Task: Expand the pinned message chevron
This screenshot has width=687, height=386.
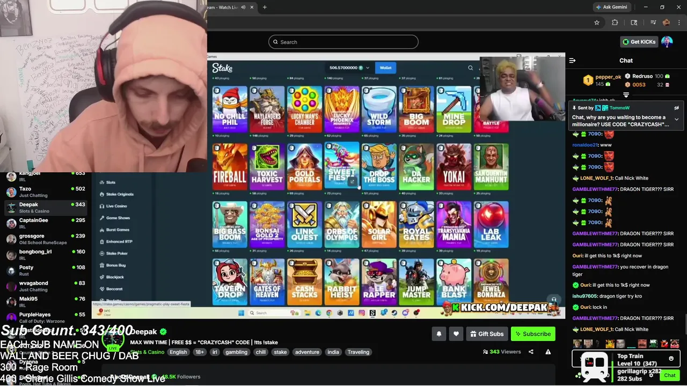Action: click(676, 119)
